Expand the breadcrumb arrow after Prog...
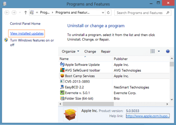The width and height of the screenshot is (176, 125). tap(52, 12)
